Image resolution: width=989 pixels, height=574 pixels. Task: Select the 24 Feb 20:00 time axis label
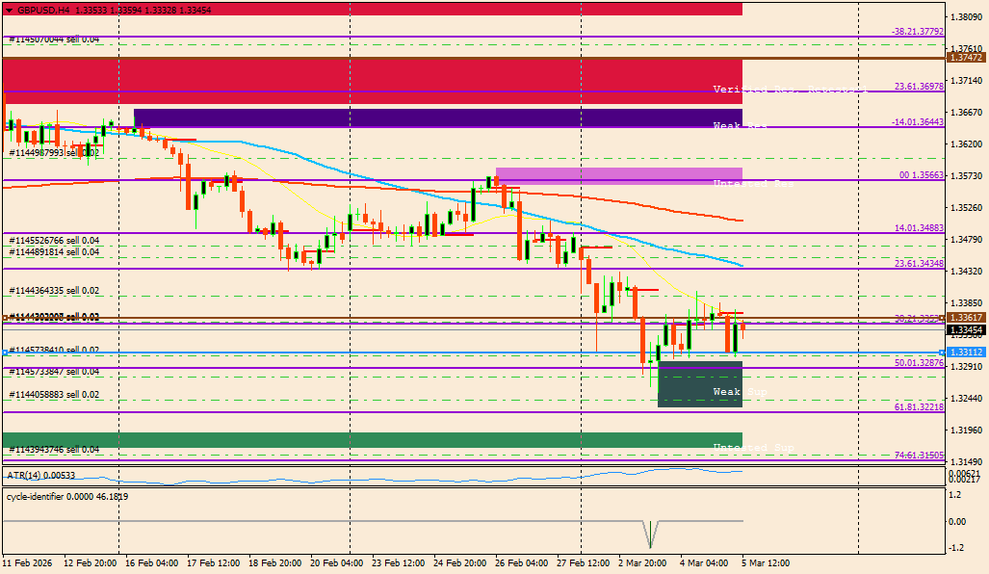pyautogui.click(x=459, y=562)
